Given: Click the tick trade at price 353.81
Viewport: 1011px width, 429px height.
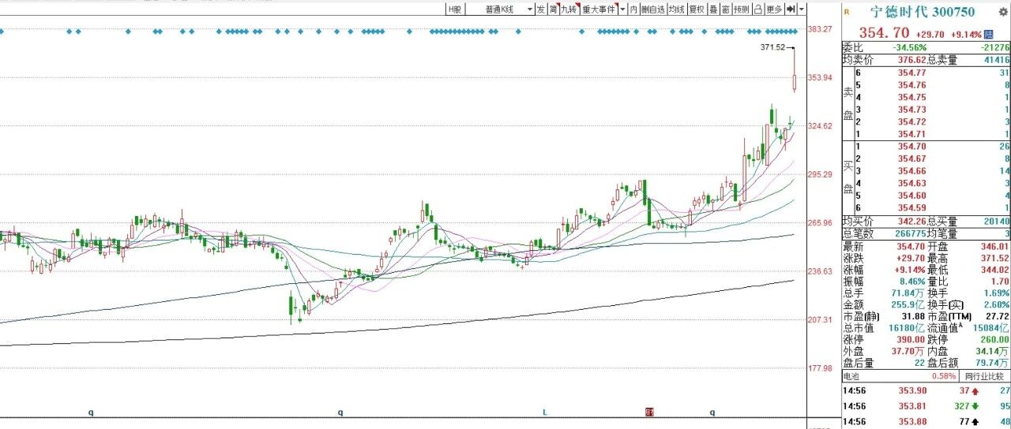Looking at the screenshot, I should (912, 406).
